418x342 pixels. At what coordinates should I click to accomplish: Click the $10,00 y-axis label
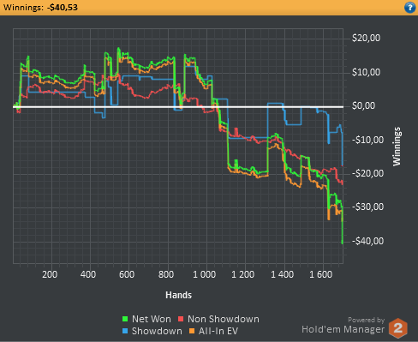pyautogui.click(x=366, y=72)
